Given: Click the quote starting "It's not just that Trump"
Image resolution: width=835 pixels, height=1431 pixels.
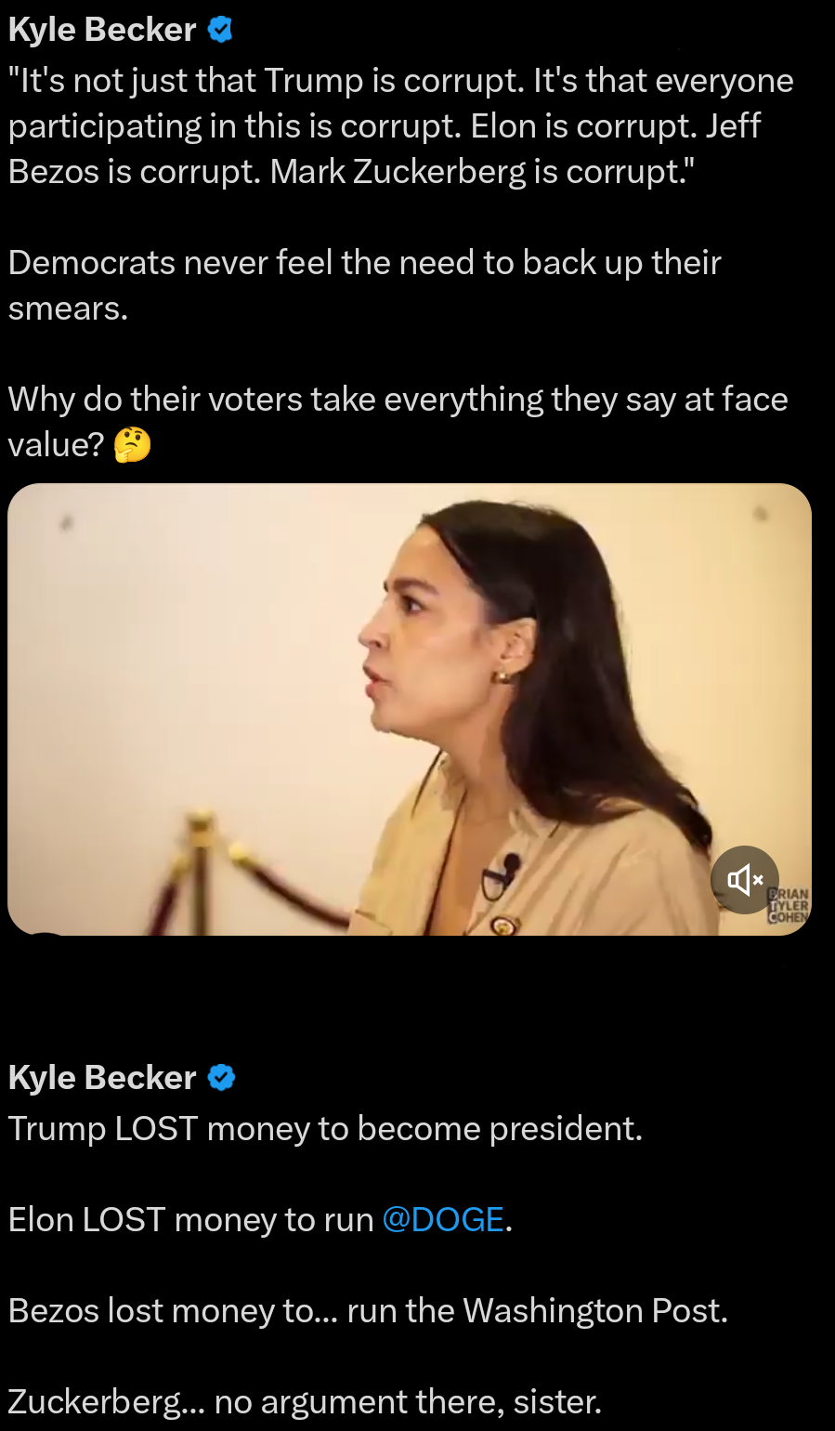Looking at the screenshot, I should [x=400, y=126].
